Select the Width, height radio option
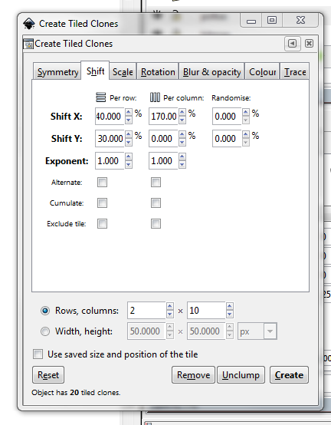This screenshot has height=425, width=331. 45,331
